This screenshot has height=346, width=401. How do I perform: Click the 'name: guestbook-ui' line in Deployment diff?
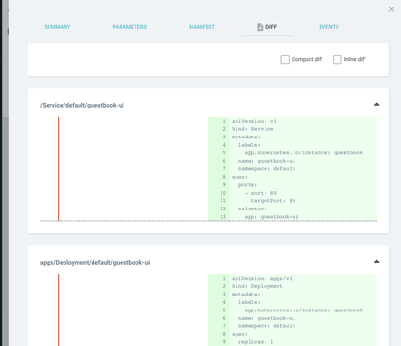tap(266, 318)
